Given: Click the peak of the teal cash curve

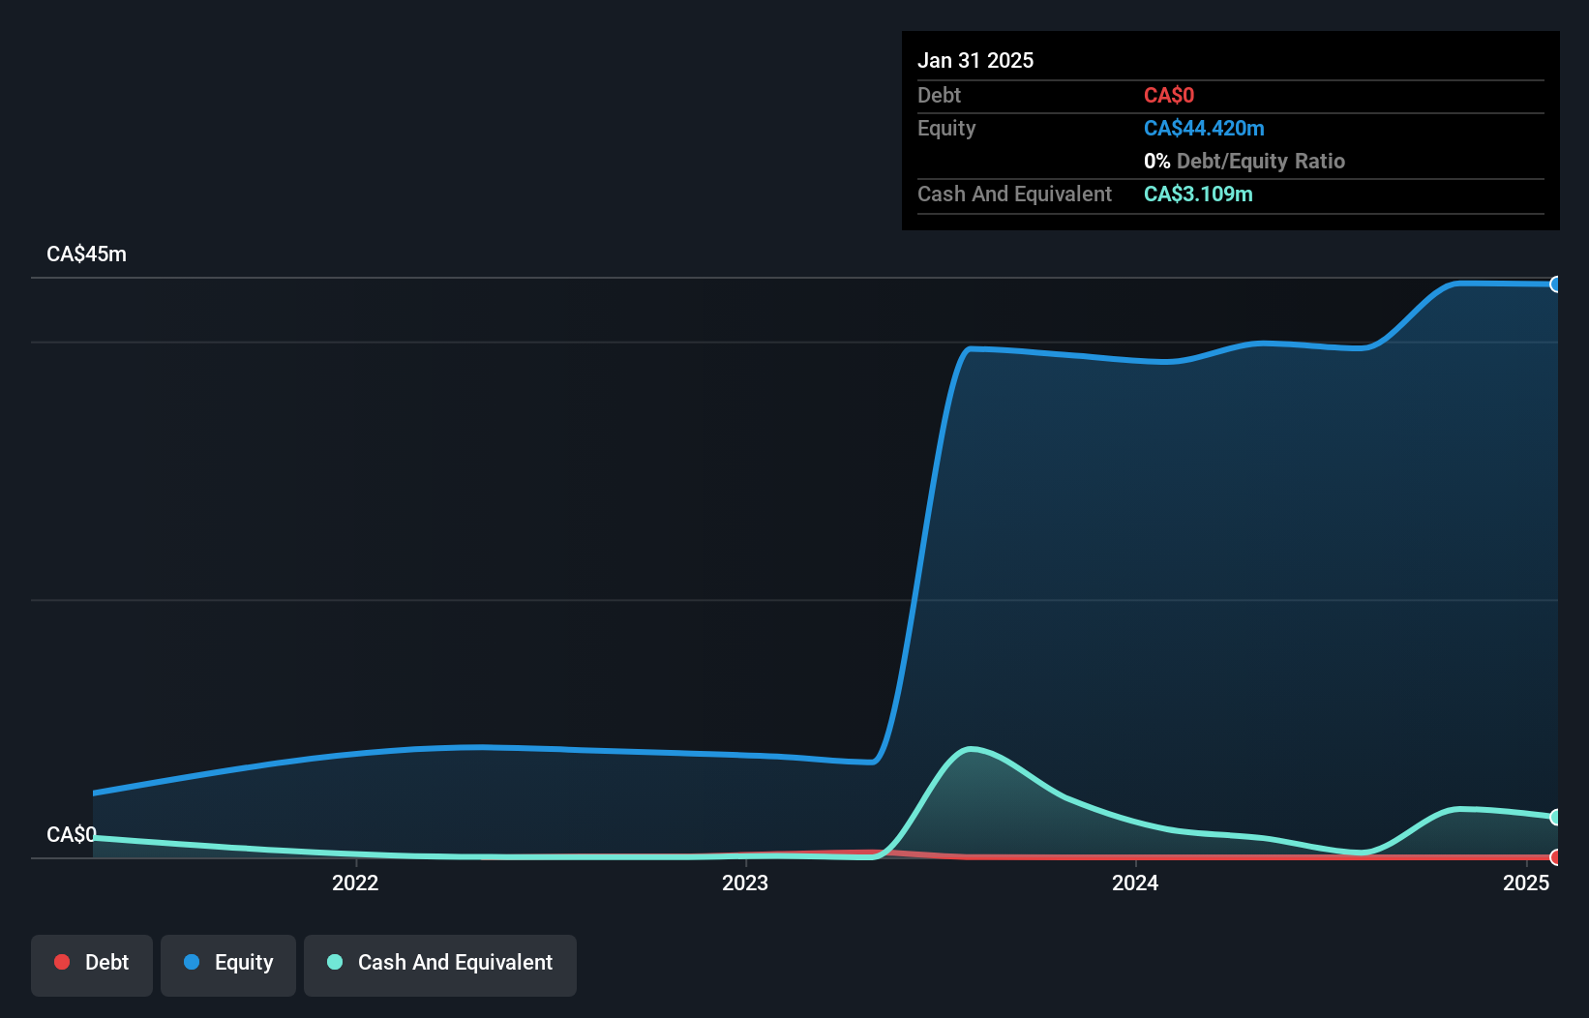Looking at the screenshot, I should pyautogui.click(x=972, y=748).
